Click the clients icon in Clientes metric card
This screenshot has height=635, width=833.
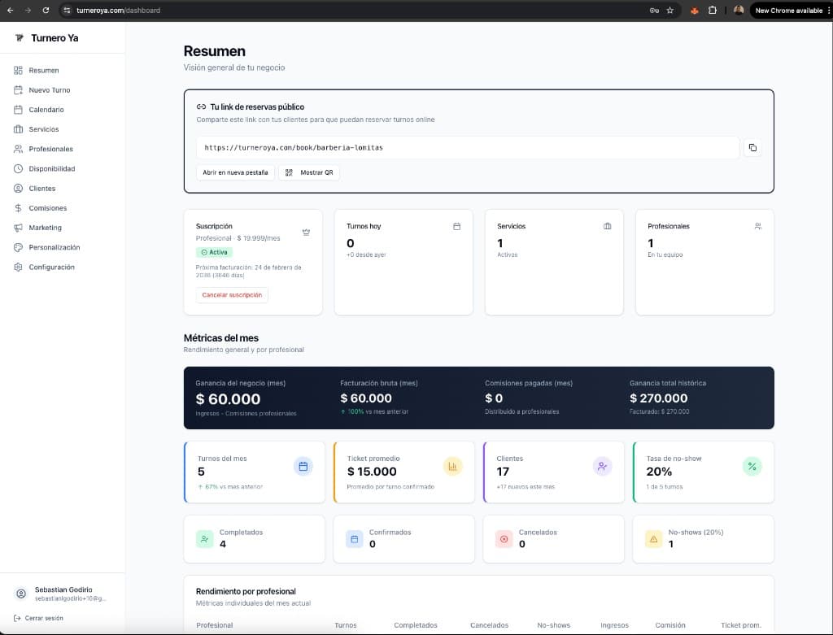tap(602, 466)
